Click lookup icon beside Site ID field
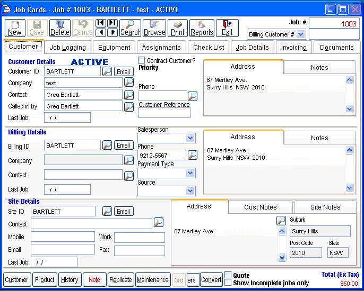364x291 pixels. click(107, 211)
